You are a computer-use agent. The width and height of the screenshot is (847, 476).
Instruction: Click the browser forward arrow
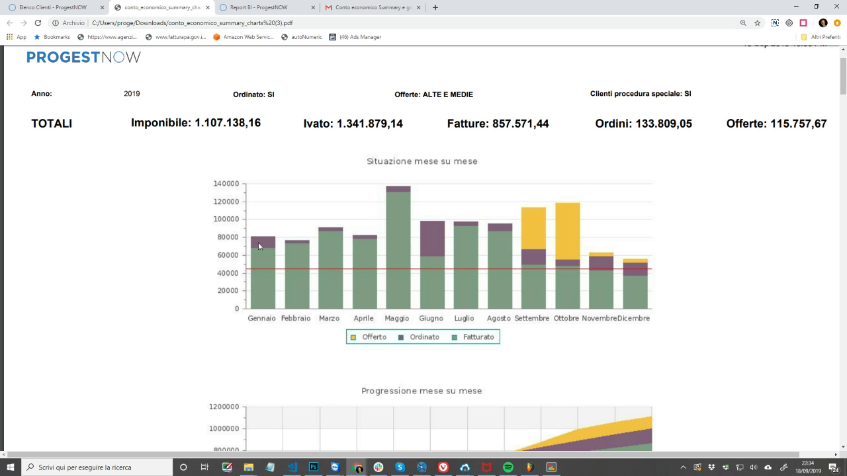(23, 22)
